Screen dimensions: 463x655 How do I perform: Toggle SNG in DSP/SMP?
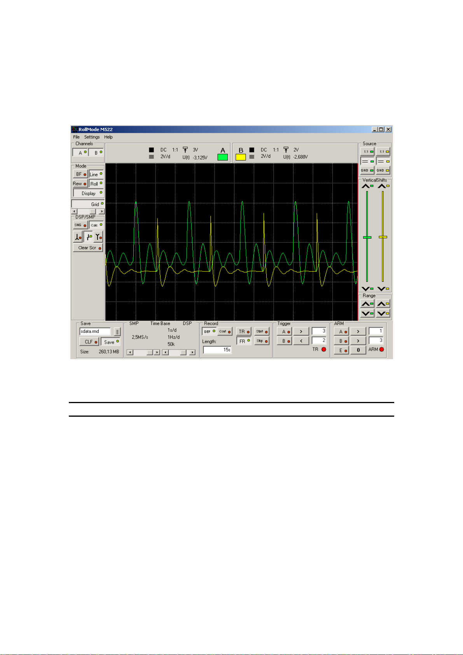pos(80,225)
